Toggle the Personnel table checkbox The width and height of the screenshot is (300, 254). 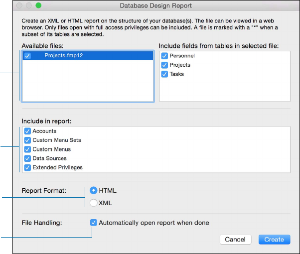point(164,56)
